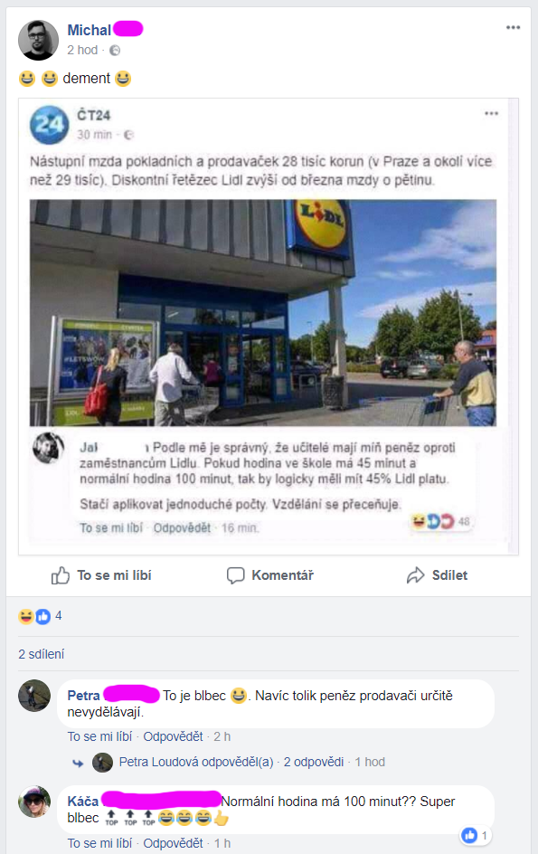Like Petra's comment via To se mi líbí

click(99, 736)
